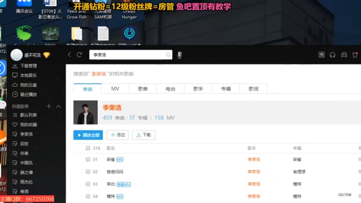Open 下载管理 in sidebar
This screenshot has height=203, width=361.
pyautogui.click(x=24, y=66)
